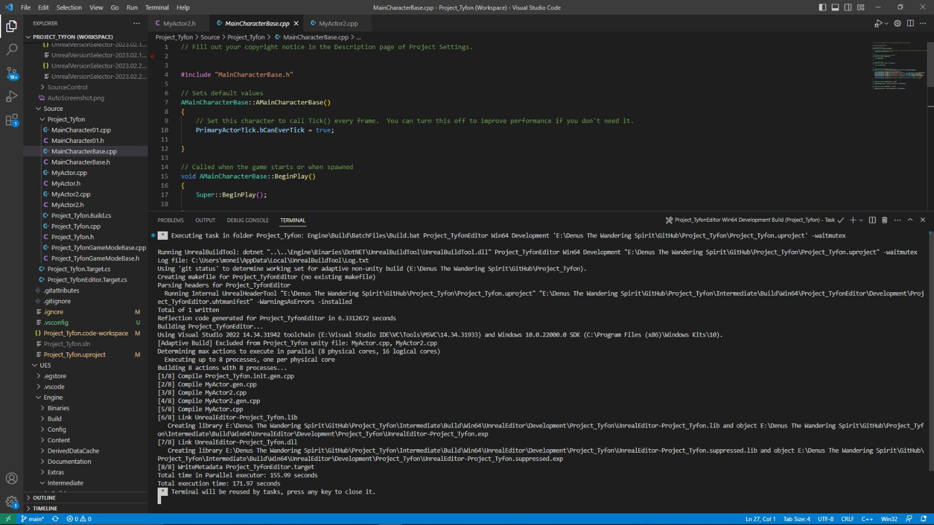Open the Source Control view
The width and height of the screenshot is (934, 525).
coord(12,73)
